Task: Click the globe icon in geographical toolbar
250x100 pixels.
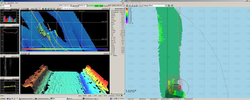Action: [x=46, y=8]
